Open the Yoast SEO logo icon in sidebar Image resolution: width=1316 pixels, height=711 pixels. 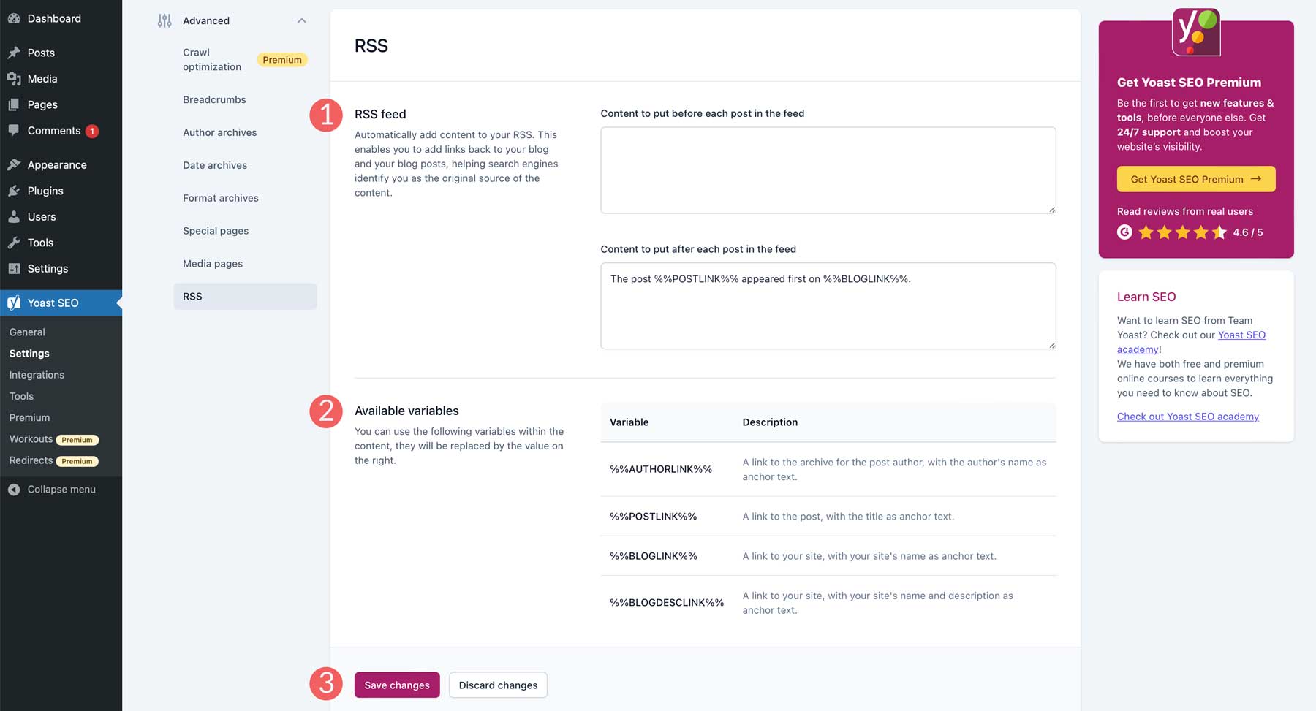point(13,302)
